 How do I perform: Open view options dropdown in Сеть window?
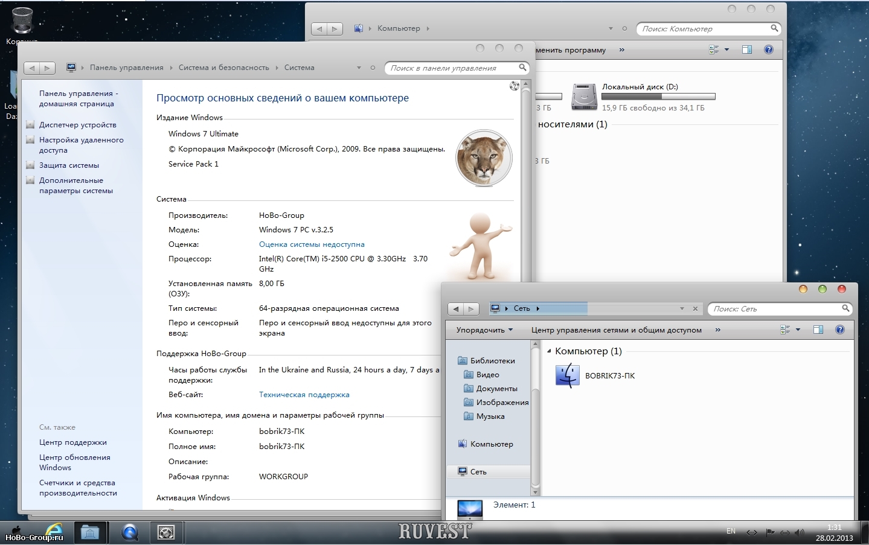click(798, 330)
